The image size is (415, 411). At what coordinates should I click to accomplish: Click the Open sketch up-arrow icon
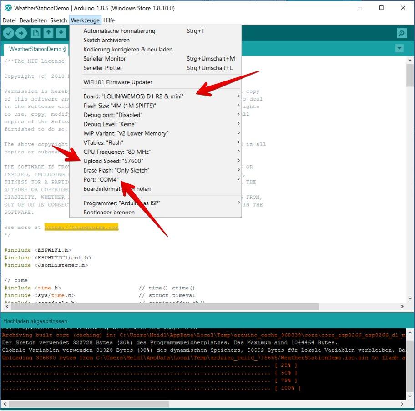coord(48,33)
